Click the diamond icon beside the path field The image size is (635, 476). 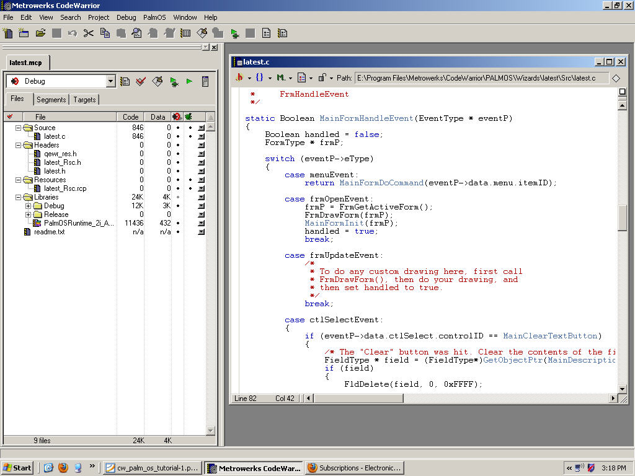click(x=616, y=78)
